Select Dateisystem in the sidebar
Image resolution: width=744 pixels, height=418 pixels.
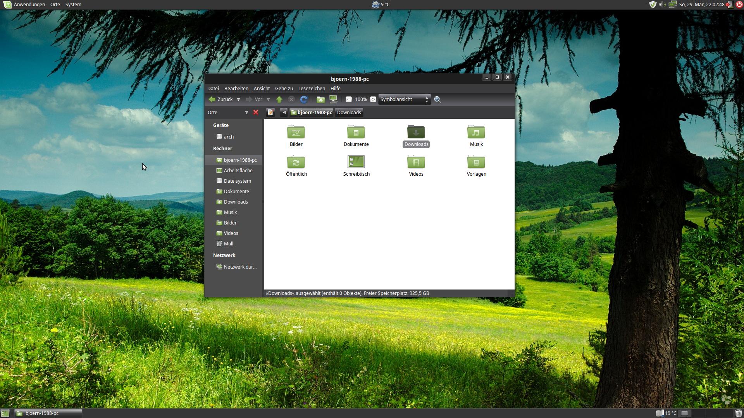tap(237, 181)
